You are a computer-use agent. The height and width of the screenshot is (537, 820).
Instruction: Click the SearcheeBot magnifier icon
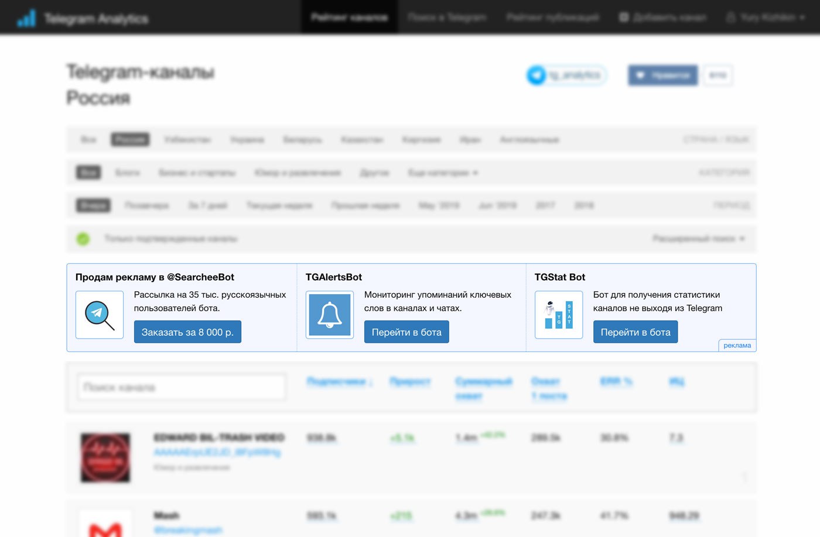[100, 315]
